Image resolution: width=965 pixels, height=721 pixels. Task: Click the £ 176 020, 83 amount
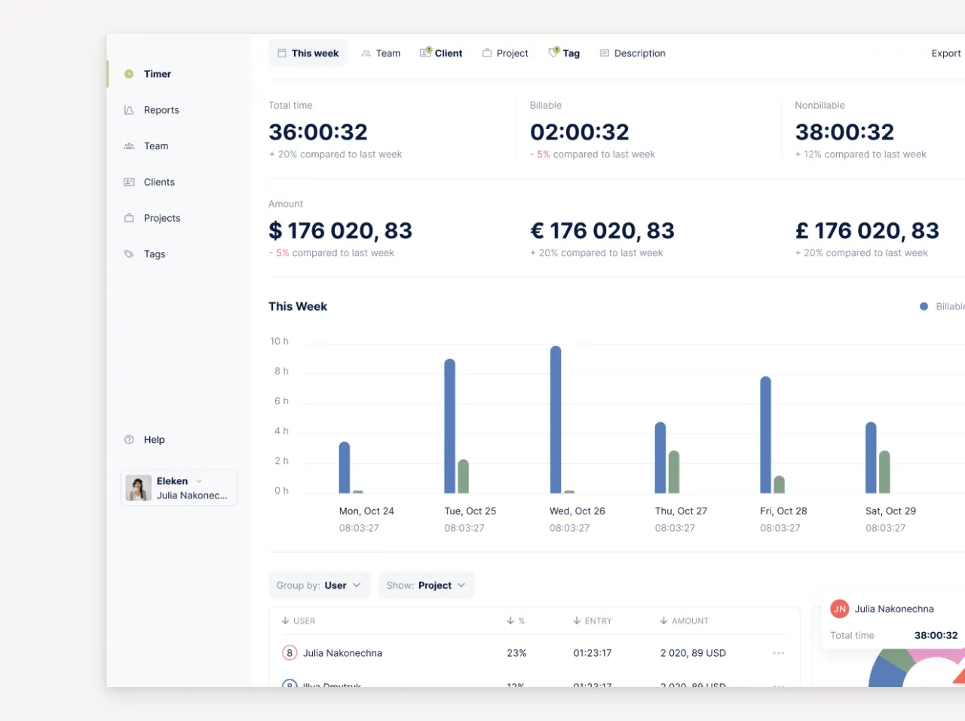[867, 230]
